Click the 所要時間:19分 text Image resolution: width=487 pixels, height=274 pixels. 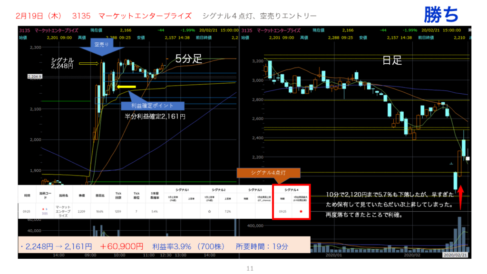(262, 247)
